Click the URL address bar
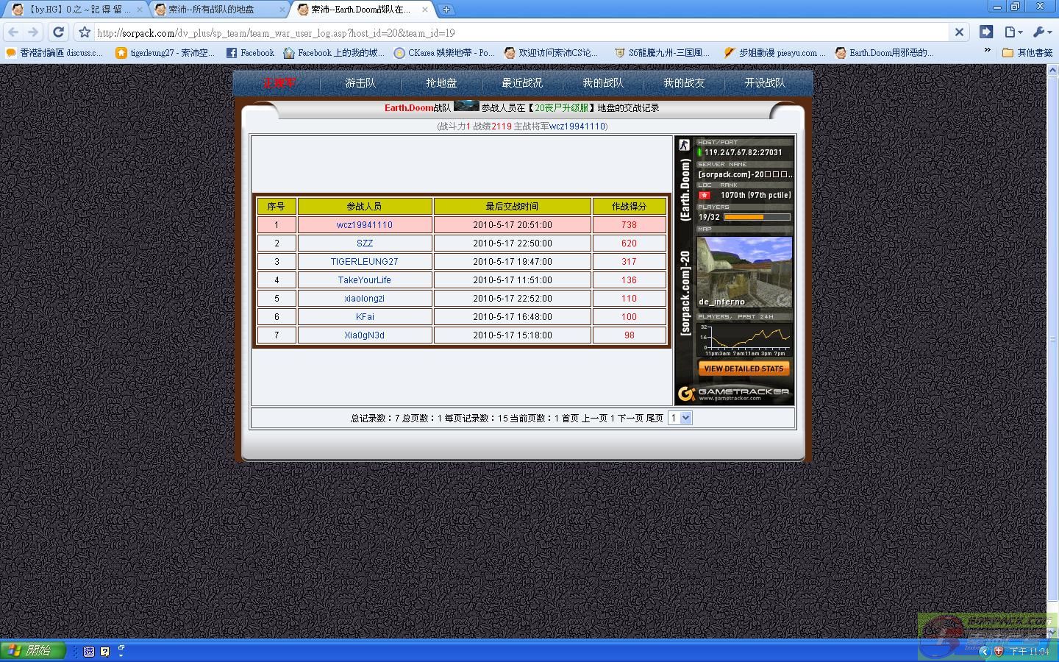Screen dimensions: 1059x662 point(515,32)
